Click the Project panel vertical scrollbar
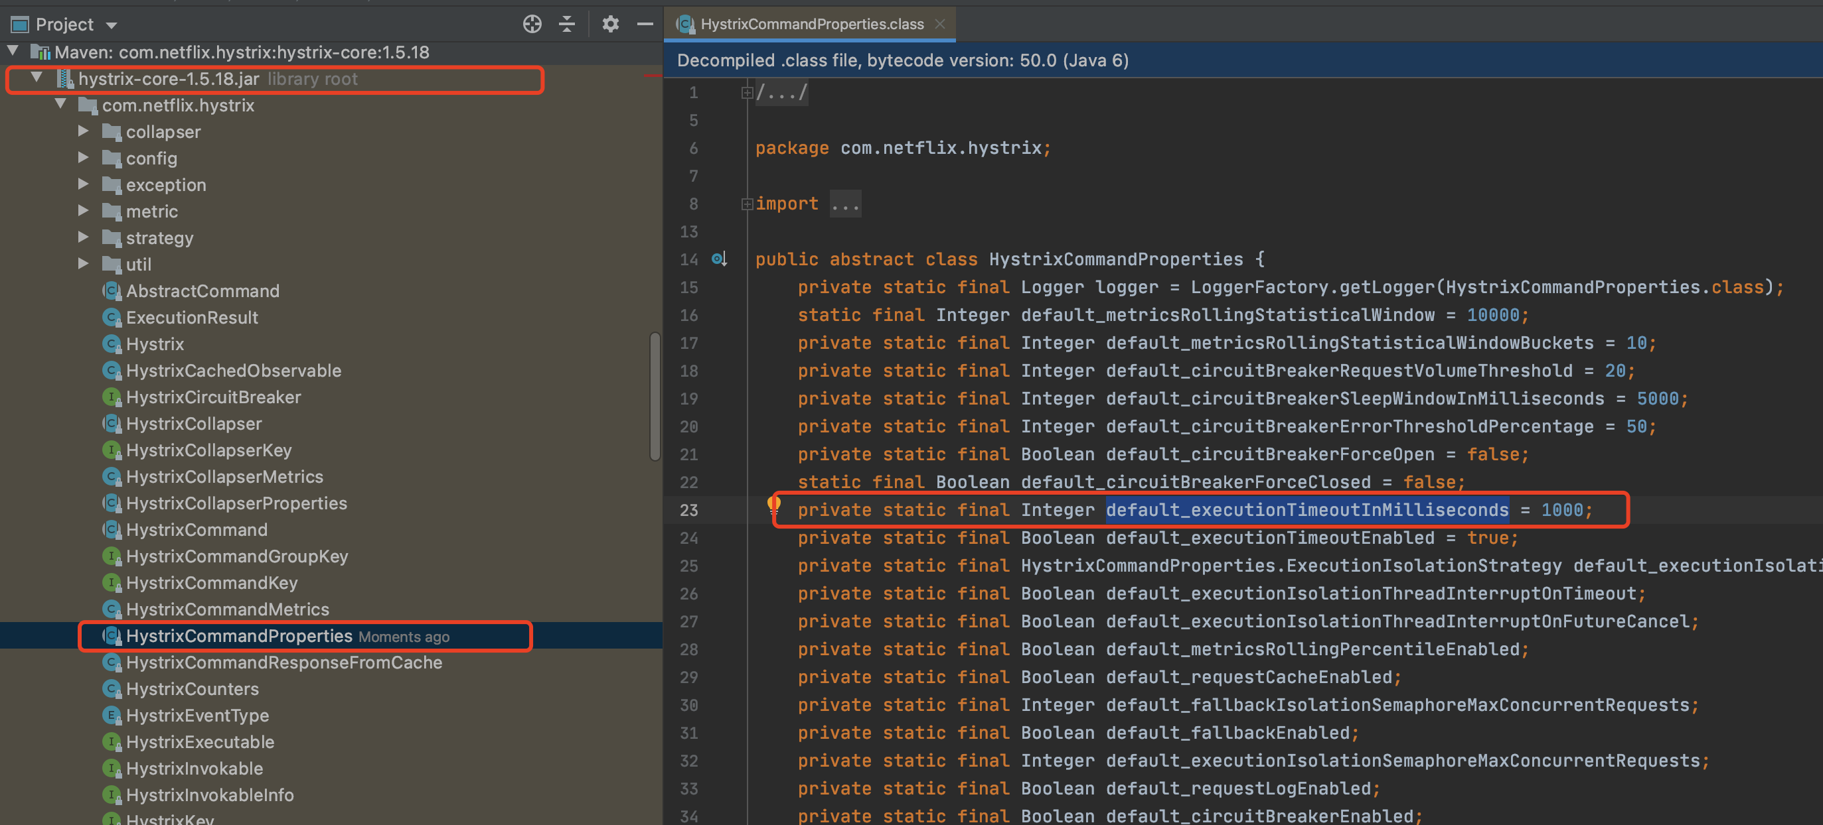Image resolution: width=1823 pixels, height=825 pixels. point(655,396)
